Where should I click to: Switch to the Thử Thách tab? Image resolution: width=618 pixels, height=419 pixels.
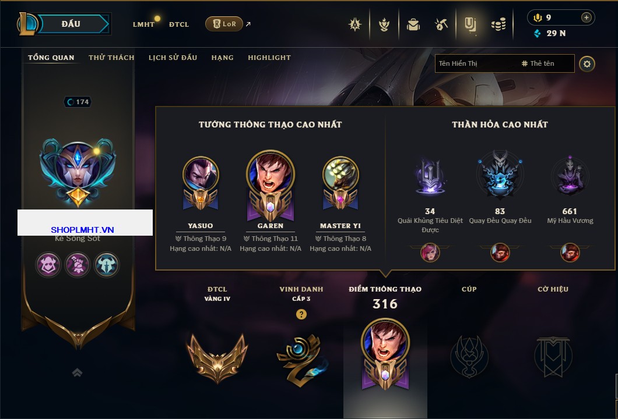click(111, 58)
